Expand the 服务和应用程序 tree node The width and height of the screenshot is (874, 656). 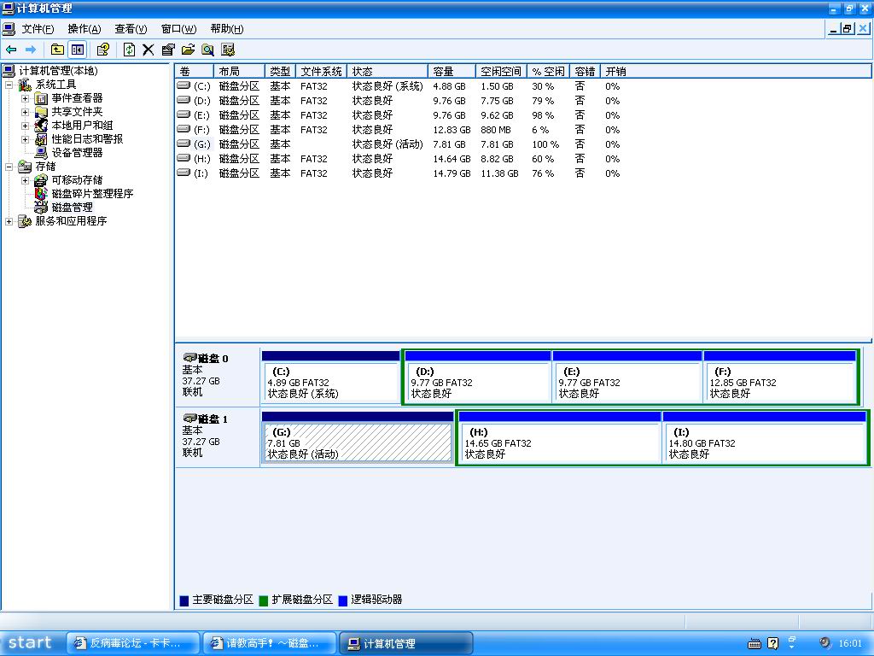click(x=9, y=221)
